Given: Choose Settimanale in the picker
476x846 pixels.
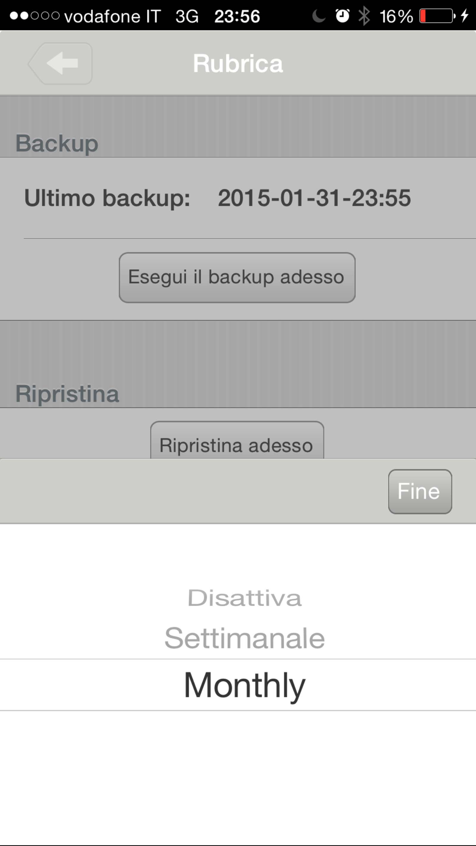Looking at the screenshot, I should [245, 638].
